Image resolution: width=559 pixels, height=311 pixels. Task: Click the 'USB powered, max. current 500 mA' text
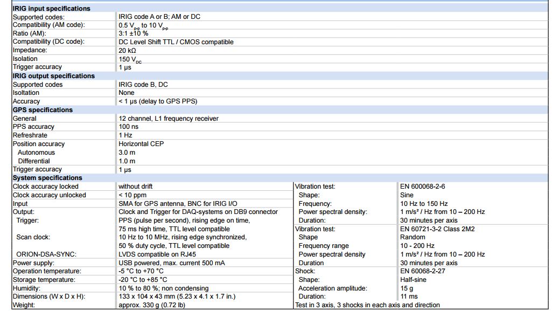coord(172,263)
